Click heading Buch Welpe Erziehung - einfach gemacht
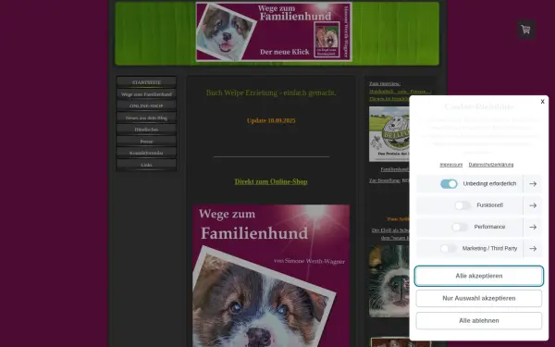The image size is (555, 347). click(271, 93)
